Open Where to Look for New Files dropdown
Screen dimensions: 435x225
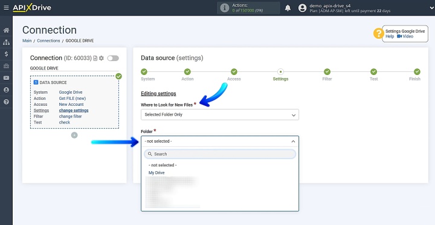click(220, 115)
